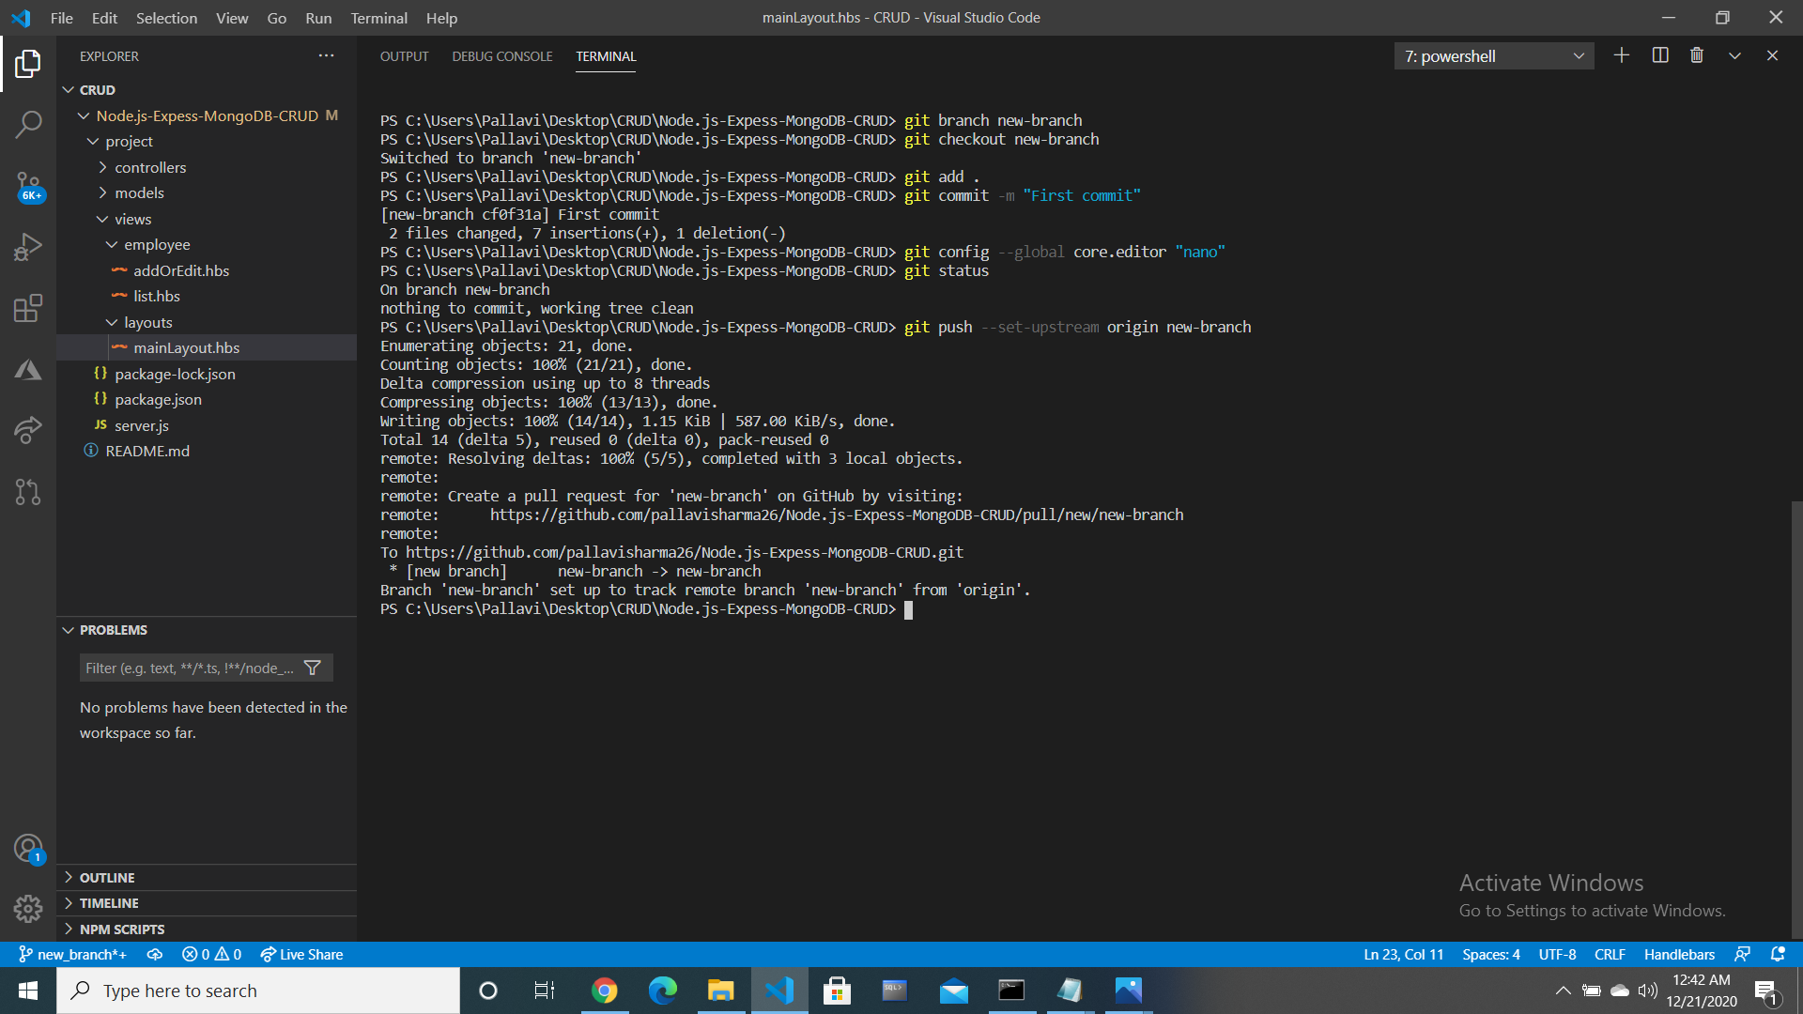The height and width of the screenshot is (1014, 1803).
Task: Show errors and warnings count in status bar
Action: point(211,954)
